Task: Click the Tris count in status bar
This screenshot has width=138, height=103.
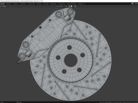Action: point(135,102)
